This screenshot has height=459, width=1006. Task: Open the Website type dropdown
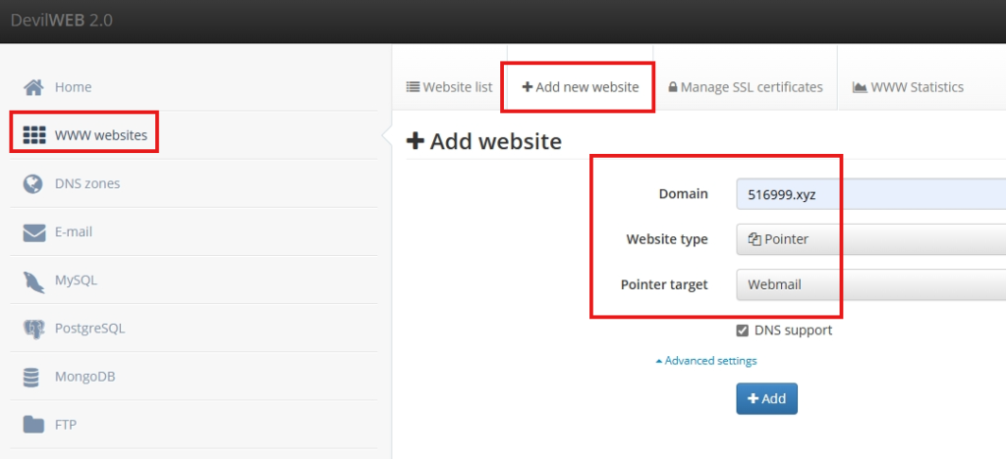[x=869, y=238]
